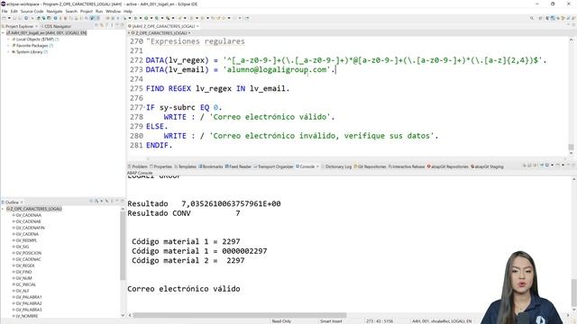The height and width of the screenshot is (324, 577).
Task: Expand the Local Objects ($TMP) folder
Action: (x=8, y=40)
